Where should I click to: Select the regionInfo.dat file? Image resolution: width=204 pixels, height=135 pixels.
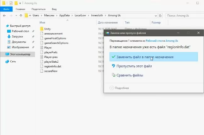coord(52,66)
